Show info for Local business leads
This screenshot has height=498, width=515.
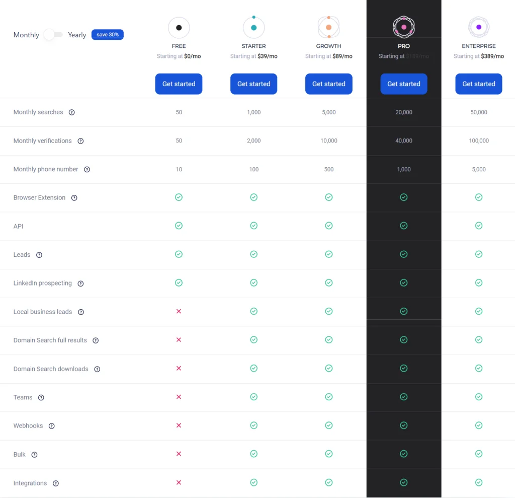click(81, 312)
